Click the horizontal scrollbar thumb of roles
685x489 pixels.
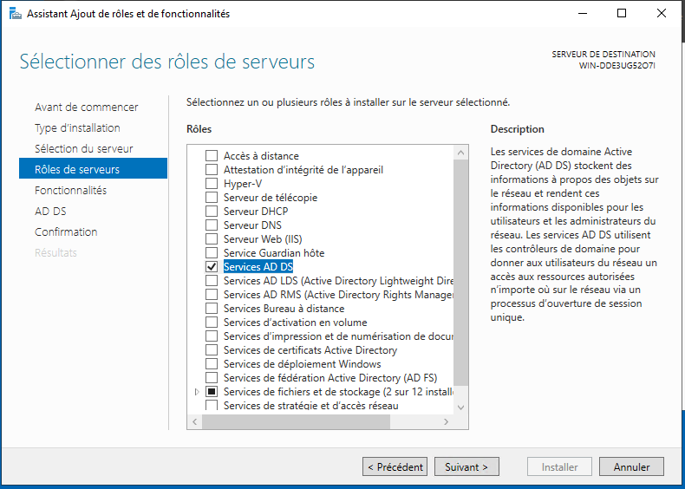point(296,421)
